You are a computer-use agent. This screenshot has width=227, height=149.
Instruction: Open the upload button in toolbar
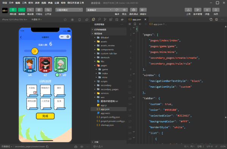click(x=188, y=10)
